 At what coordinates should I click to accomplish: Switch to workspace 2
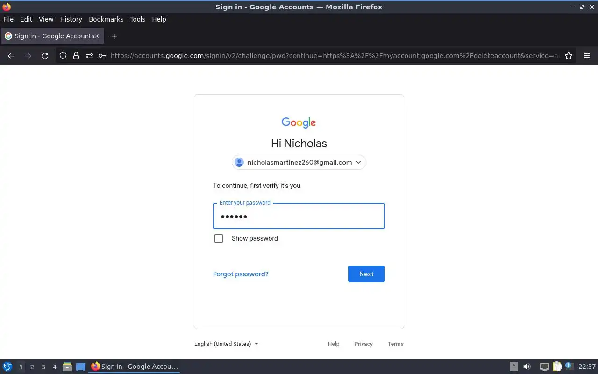pyautogui.click(x=32, y=367)
